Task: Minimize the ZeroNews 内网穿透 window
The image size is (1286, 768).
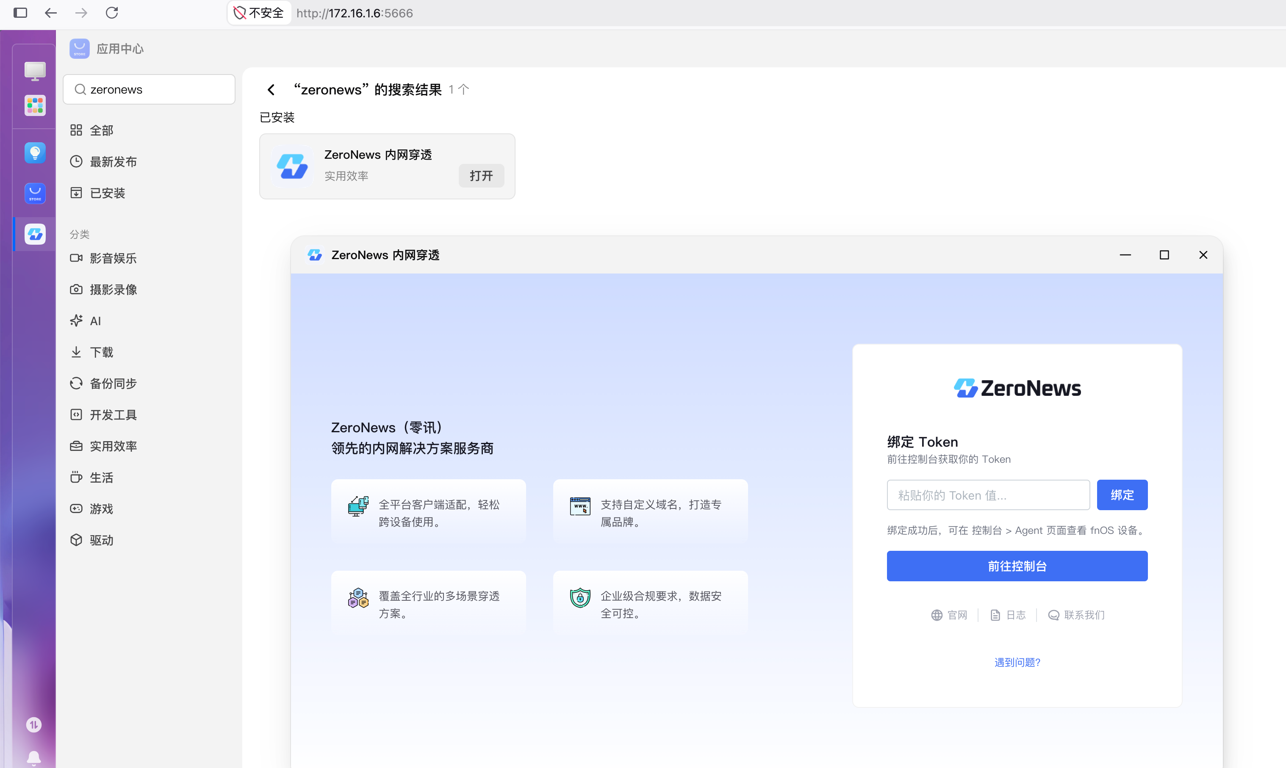Action: 1125,255
